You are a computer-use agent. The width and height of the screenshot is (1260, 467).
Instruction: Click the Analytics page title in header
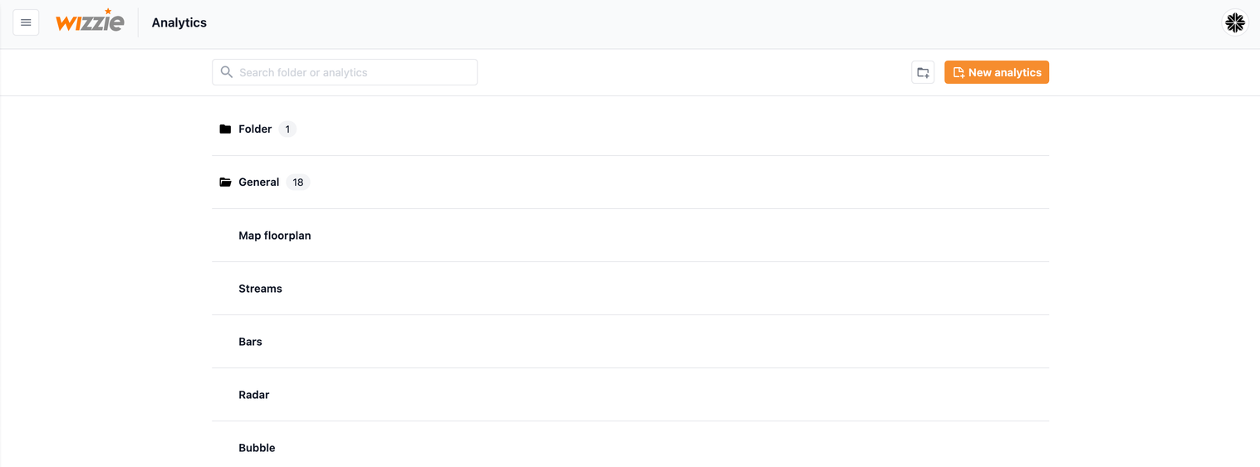[179, 22]
